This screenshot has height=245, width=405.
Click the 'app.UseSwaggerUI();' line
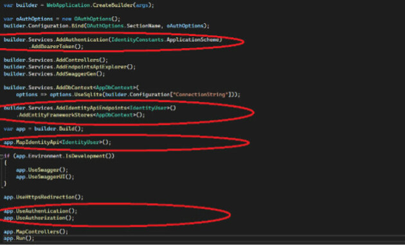(45, 177)
